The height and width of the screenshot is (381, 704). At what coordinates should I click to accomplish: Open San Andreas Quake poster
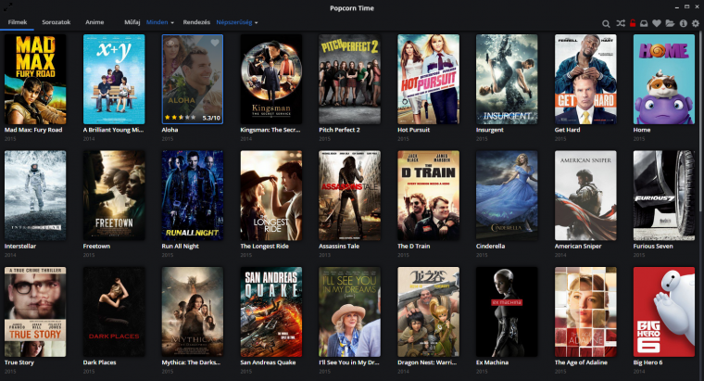tap(271, 311)
